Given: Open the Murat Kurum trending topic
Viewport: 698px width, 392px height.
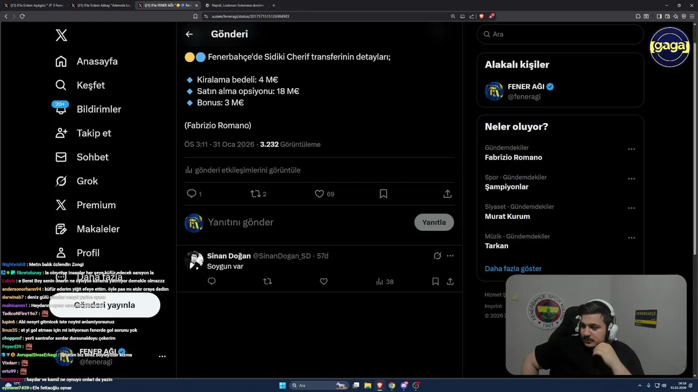Looking at the screenshot, I should (507, 216).
